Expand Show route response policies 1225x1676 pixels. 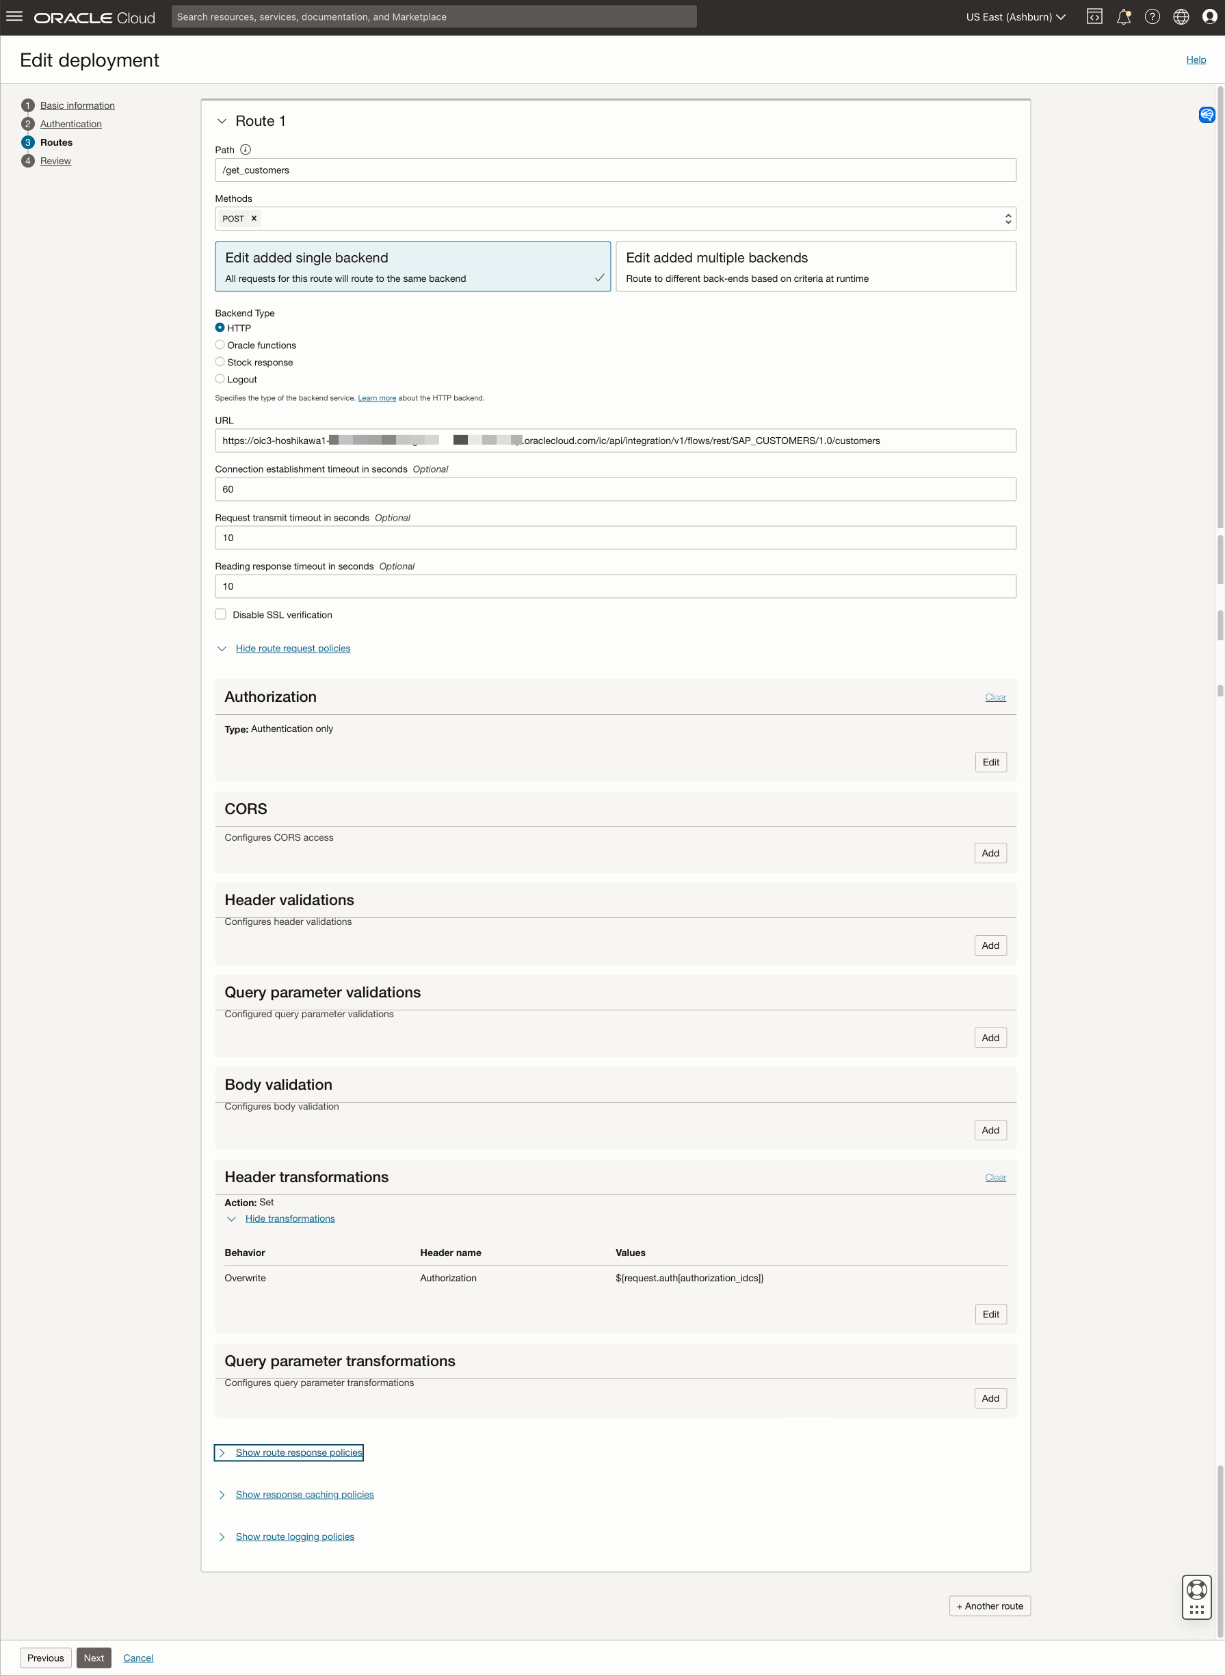coord(298,1452)
